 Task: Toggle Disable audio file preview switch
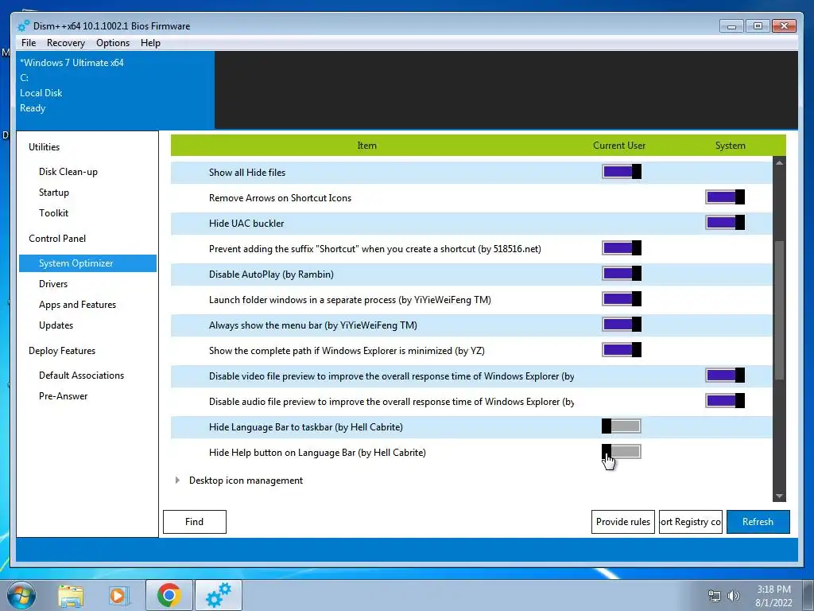click(725, 401)
